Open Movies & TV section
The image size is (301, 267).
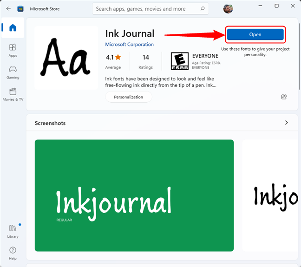pyautogui.click(x=13, y=94)
